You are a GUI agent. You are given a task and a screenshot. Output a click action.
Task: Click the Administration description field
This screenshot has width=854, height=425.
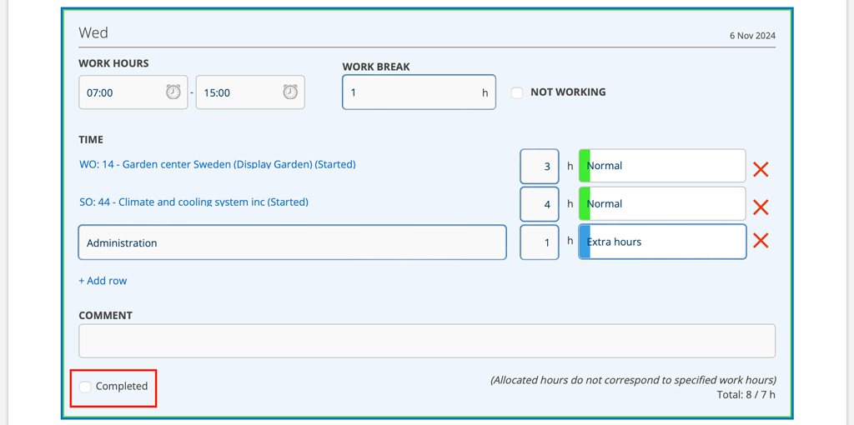point(292,242)
